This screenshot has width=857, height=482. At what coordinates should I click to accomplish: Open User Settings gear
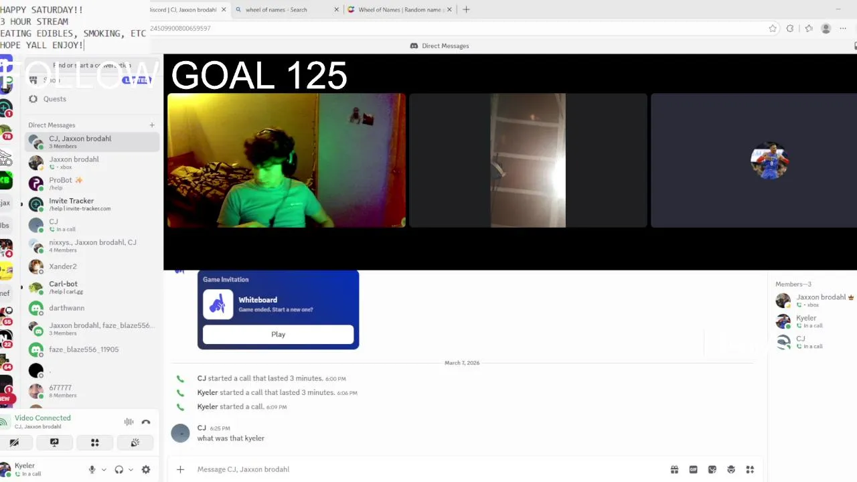(x=146, y=469)
